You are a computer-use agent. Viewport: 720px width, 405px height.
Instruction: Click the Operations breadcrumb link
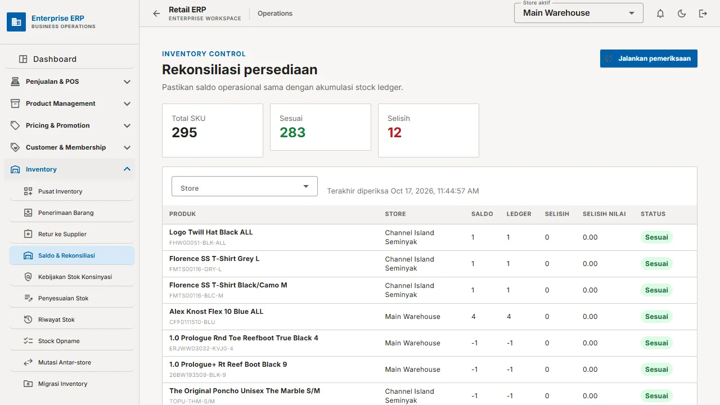275,13
